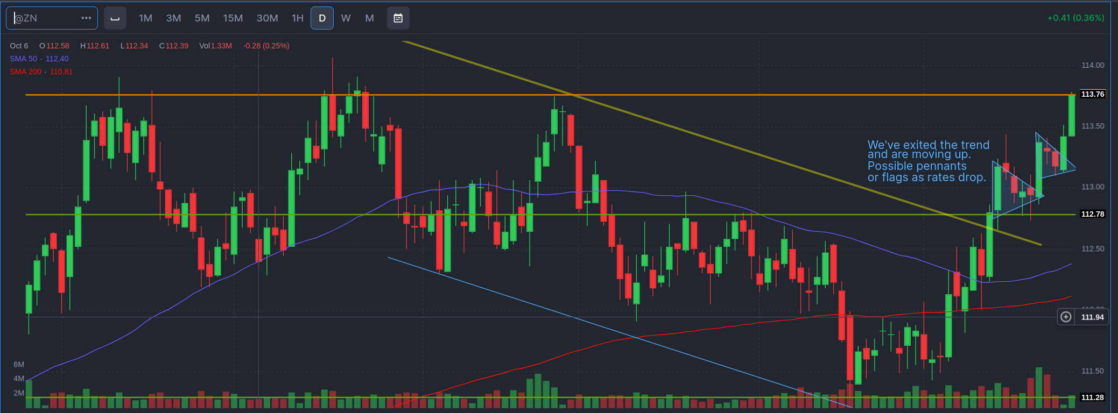
Task: Open the symbol options three-dot menu
Action: click(86, 18)
